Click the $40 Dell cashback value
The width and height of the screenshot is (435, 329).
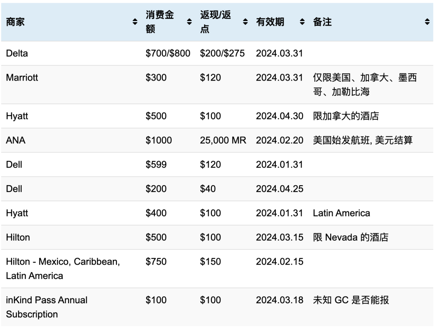207,188
